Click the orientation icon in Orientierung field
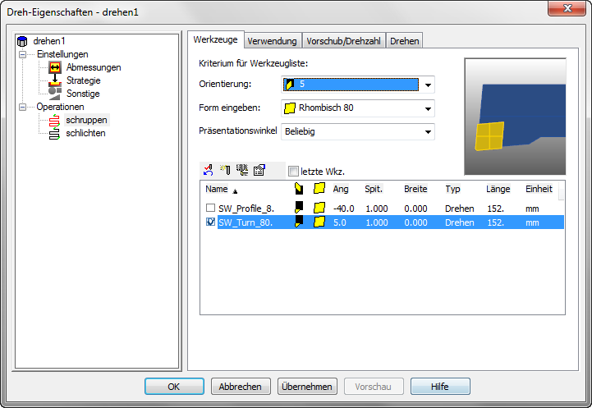The image size is (592, 408). [290, 85]
